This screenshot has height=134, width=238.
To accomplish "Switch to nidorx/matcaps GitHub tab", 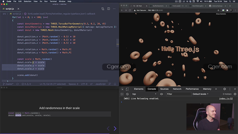I will click(217, 6).
